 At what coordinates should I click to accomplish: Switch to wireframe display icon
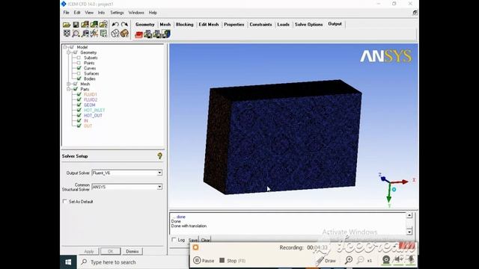pos(115,34)
